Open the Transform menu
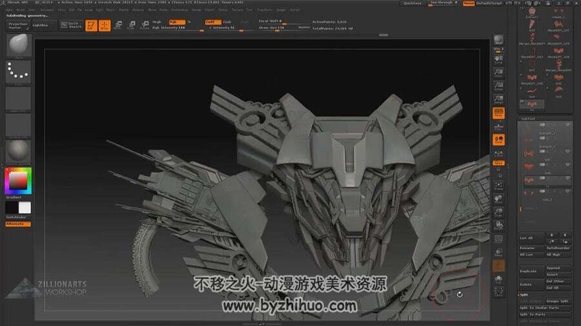 265,10
